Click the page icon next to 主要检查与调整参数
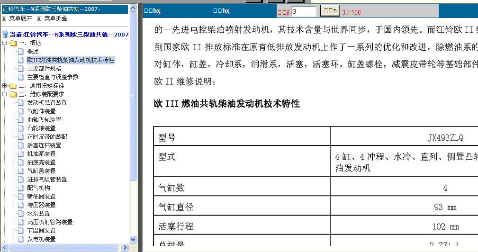Screen dimensions: 478x252 21,77
